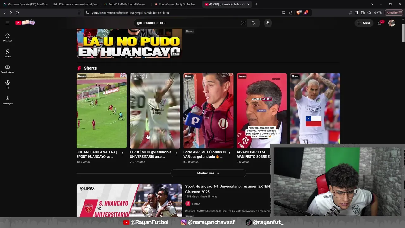This screenshot has width=405, height=228.
Task: Clear the search box with the X
Action: pyautogui.click(x=243, y=23)
